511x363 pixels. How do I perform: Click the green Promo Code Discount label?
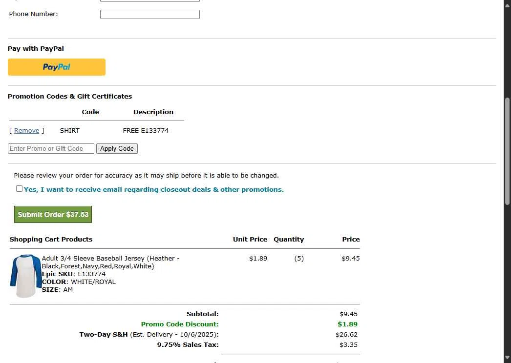(x=179, y=324)
